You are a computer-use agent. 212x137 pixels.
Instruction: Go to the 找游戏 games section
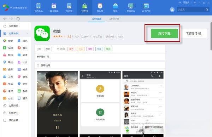[x=69, y=7]
